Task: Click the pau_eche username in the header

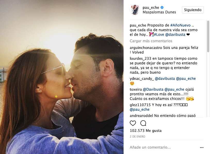Action: tap(151, 7)
